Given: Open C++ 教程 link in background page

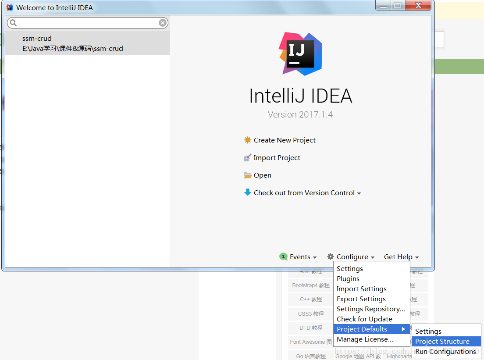Looking at the screenshot, I should point(310,299).
